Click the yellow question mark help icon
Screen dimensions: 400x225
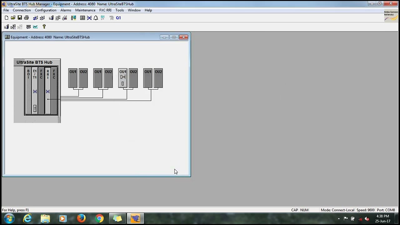click(44, 27)
